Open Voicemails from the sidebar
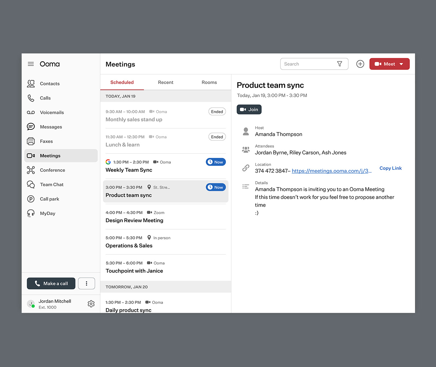436x367 pixels. [x=51, y=112]
